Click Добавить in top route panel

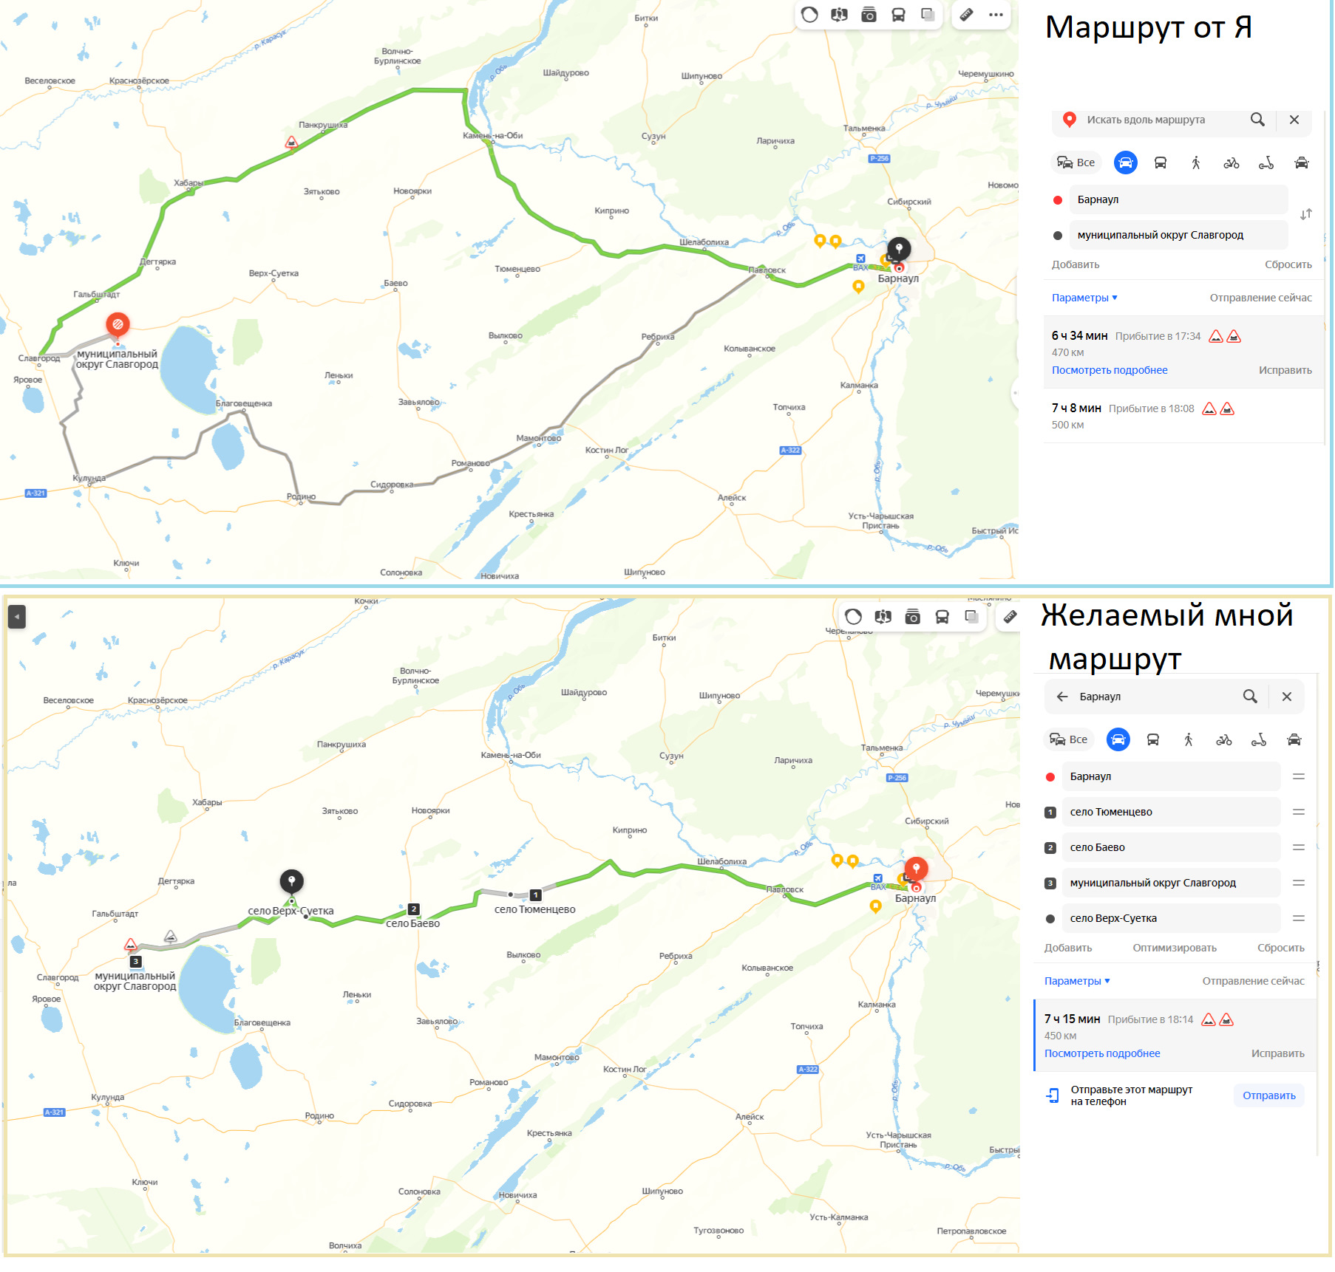1076,264
